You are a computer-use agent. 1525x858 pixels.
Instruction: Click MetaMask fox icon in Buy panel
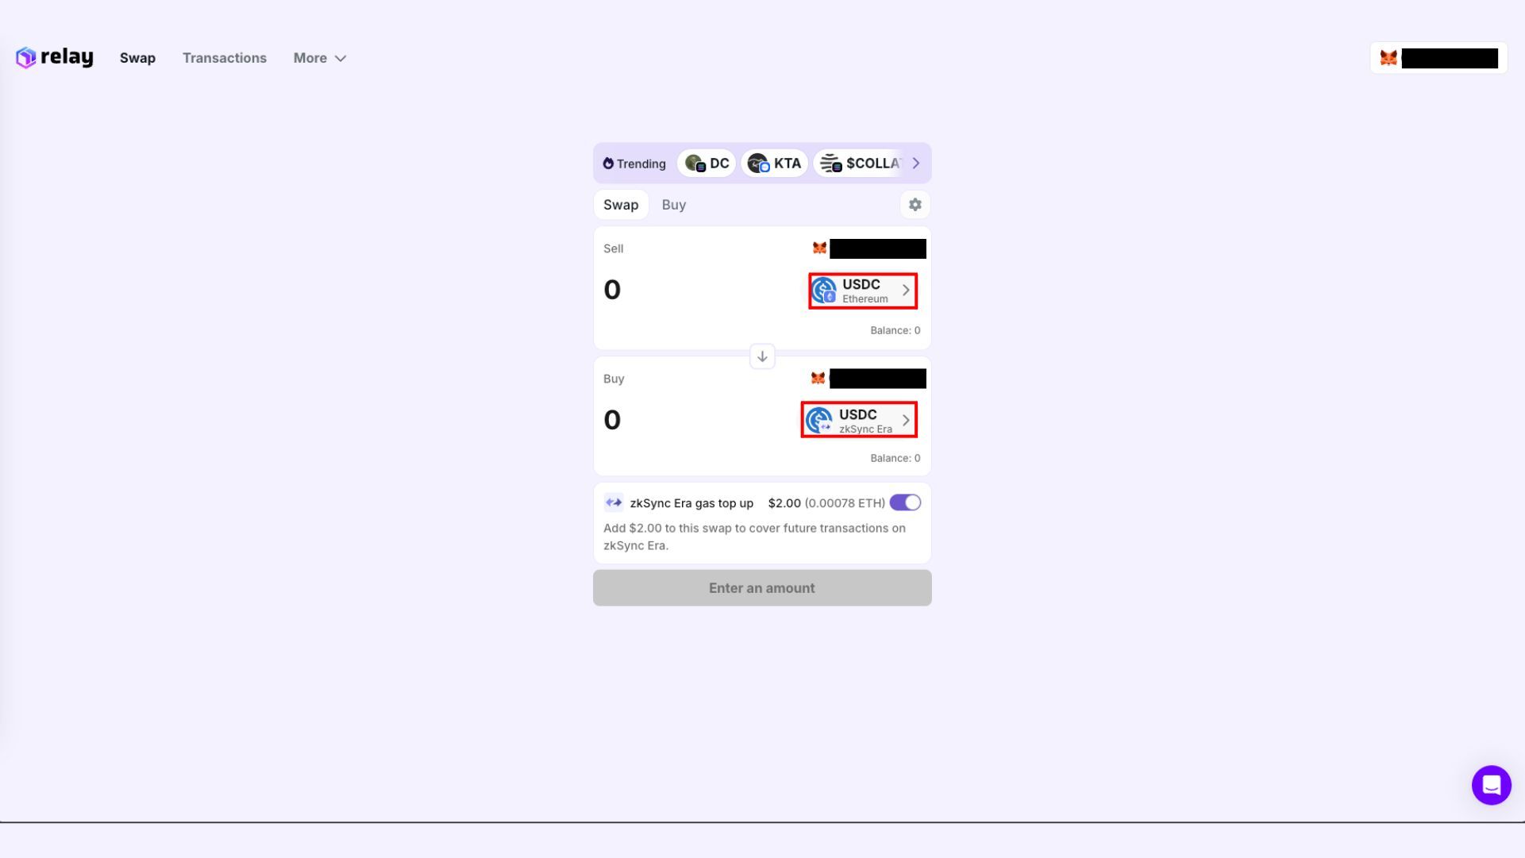click(x=818, y=379)
